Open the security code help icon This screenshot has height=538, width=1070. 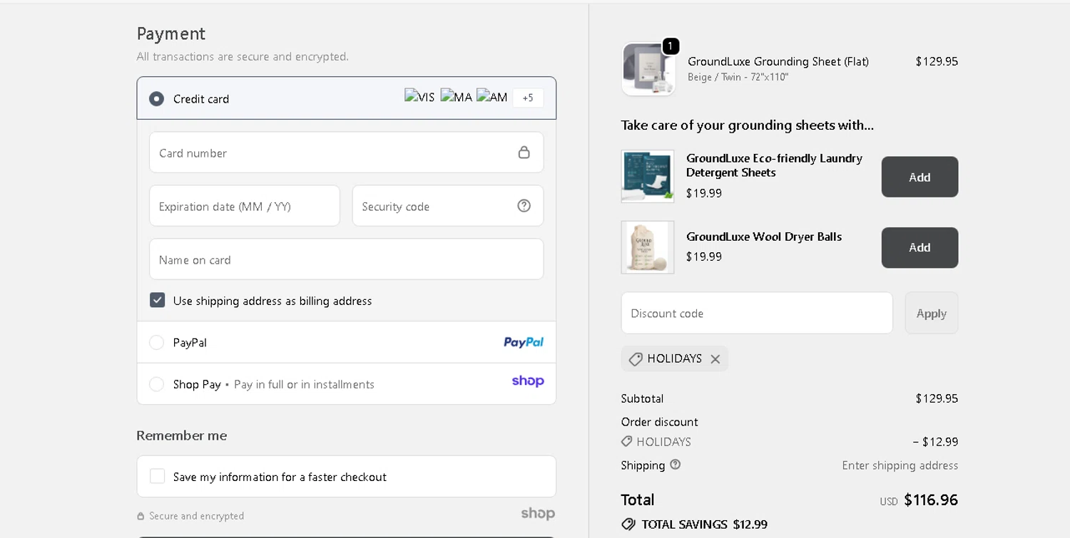click(x=524, y=206)
